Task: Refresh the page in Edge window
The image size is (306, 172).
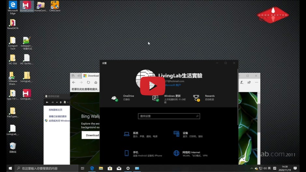Action: coord(88,82)
